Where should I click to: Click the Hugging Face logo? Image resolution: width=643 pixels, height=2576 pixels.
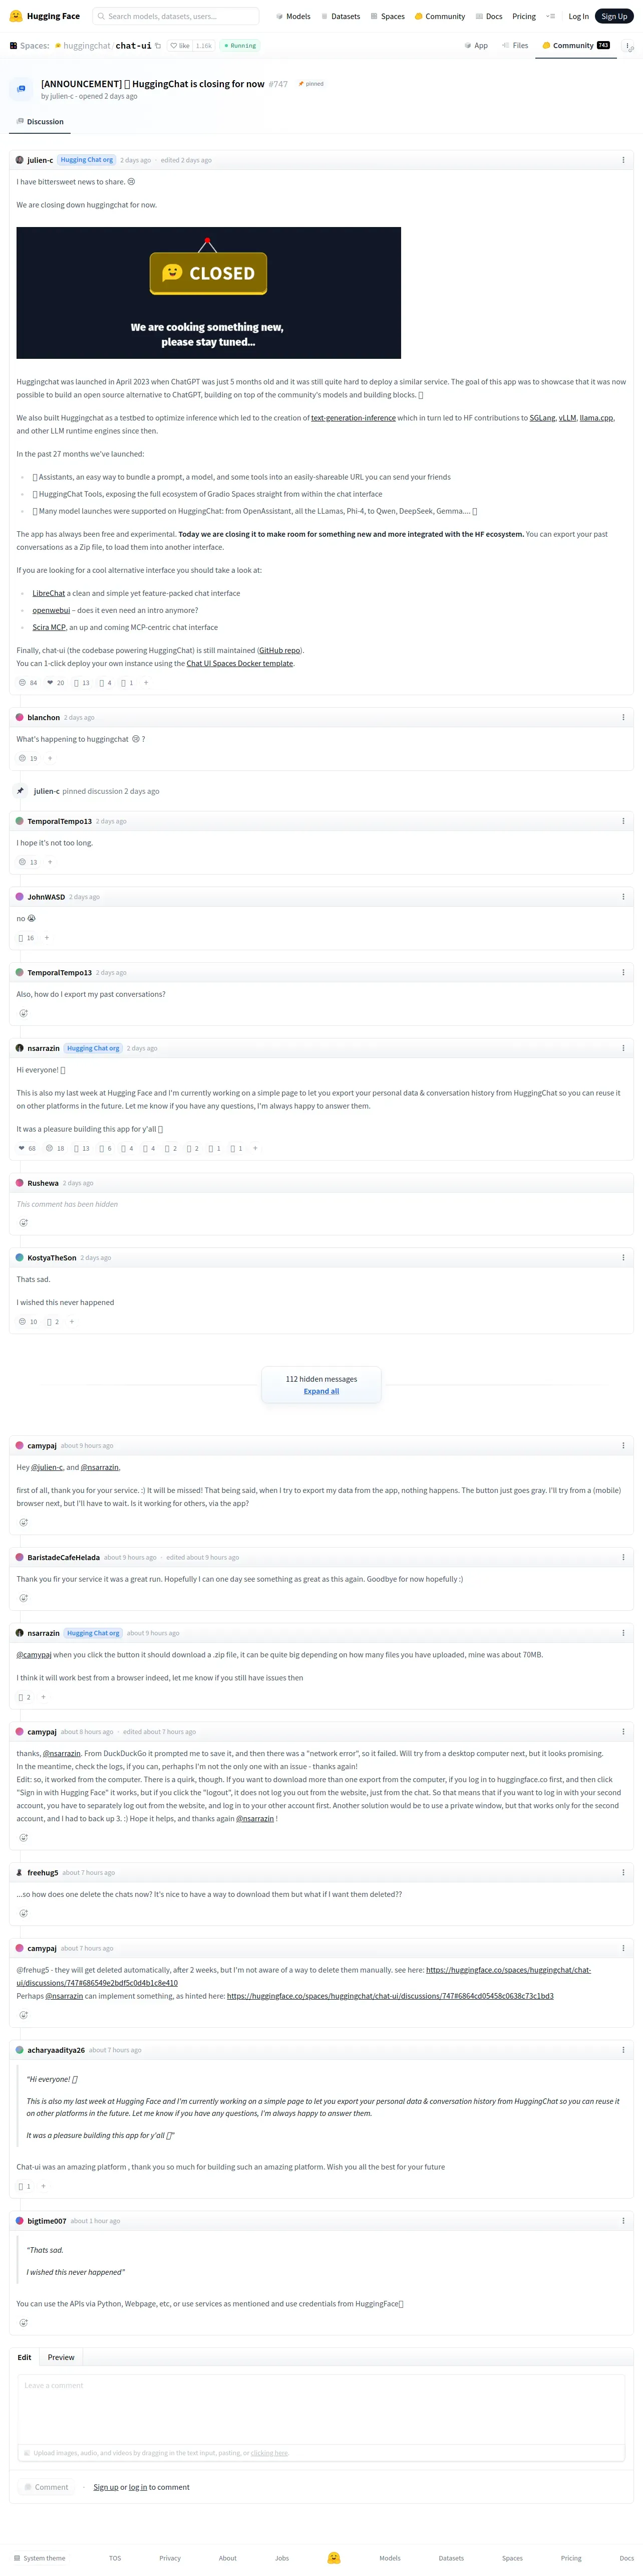(44, 16)
